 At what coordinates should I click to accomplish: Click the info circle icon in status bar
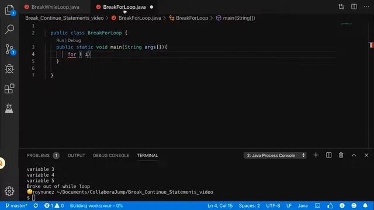(342, 205)
